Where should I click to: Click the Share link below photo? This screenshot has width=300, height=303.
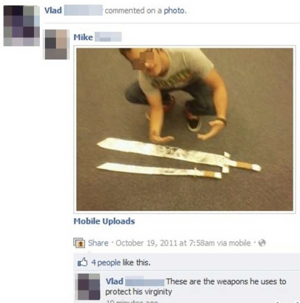[98, 243]
